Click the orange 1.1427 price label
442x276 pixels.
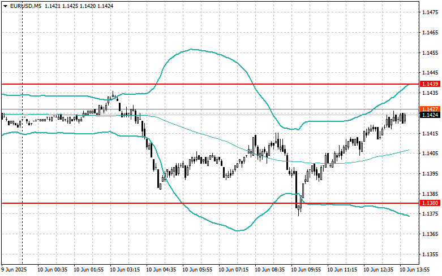click(x=430, y=109)
